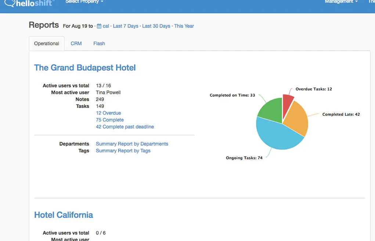Viewport: 375px width, 241px height.
Task: Show reports for This Year
Action: [184, 26]
